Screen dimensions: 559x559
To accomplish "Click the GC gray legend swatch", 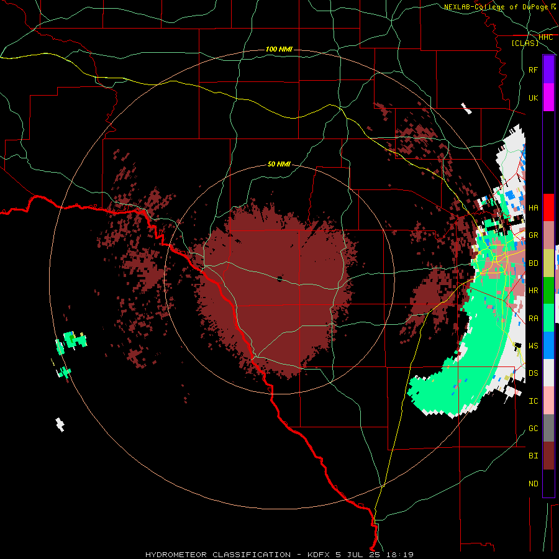I will (548, 428).
